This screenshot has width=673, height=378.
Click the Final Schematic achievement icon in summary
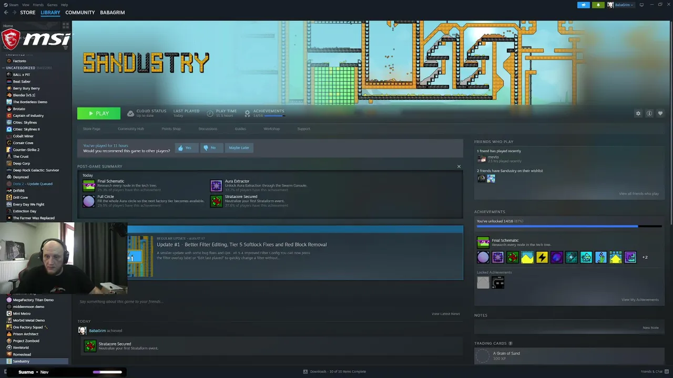tap(89, 185)
